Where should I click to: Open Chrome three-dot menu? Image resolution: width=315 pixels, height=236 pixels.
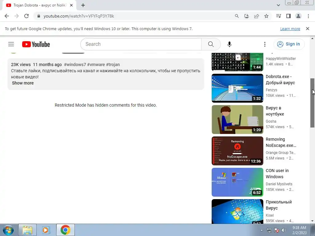point(308,16)
